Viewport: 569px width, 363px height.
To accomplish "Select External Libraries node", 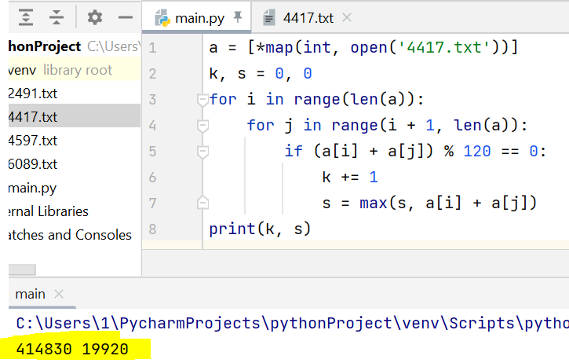I will (x=75, y=211).
